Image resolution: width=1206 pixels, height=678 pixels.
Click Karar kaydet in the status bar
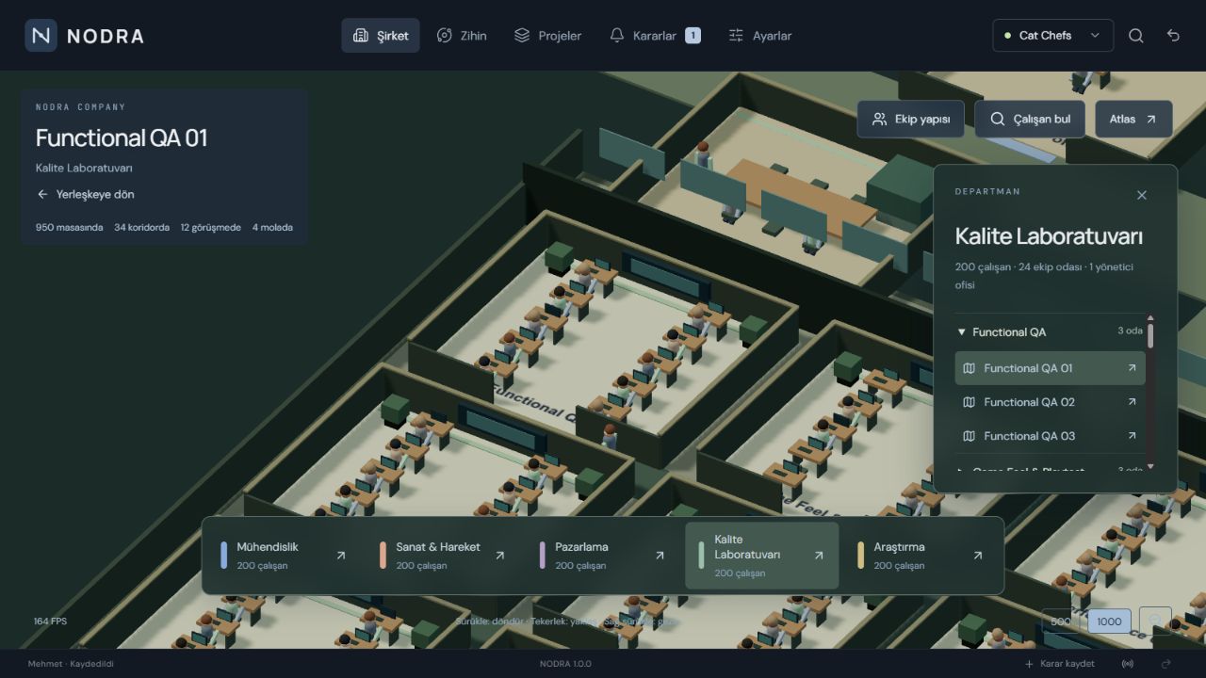(1059, 664)
